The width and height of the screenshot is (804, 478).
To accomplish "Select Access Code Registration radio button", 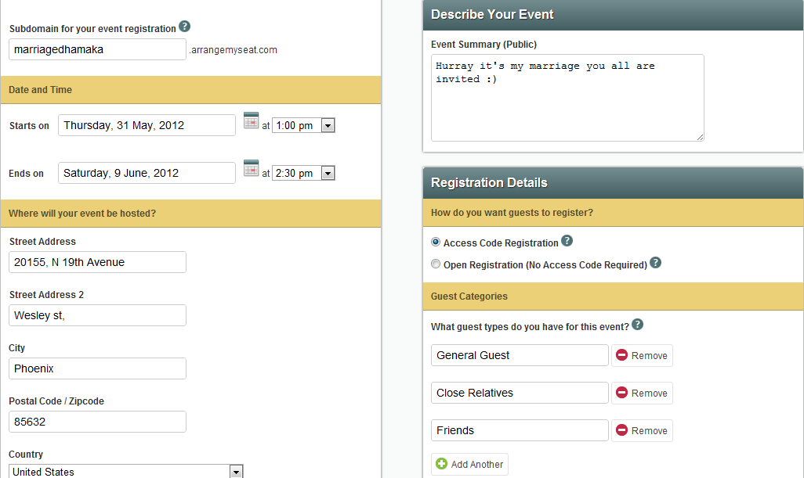I will tap(436, 242).
